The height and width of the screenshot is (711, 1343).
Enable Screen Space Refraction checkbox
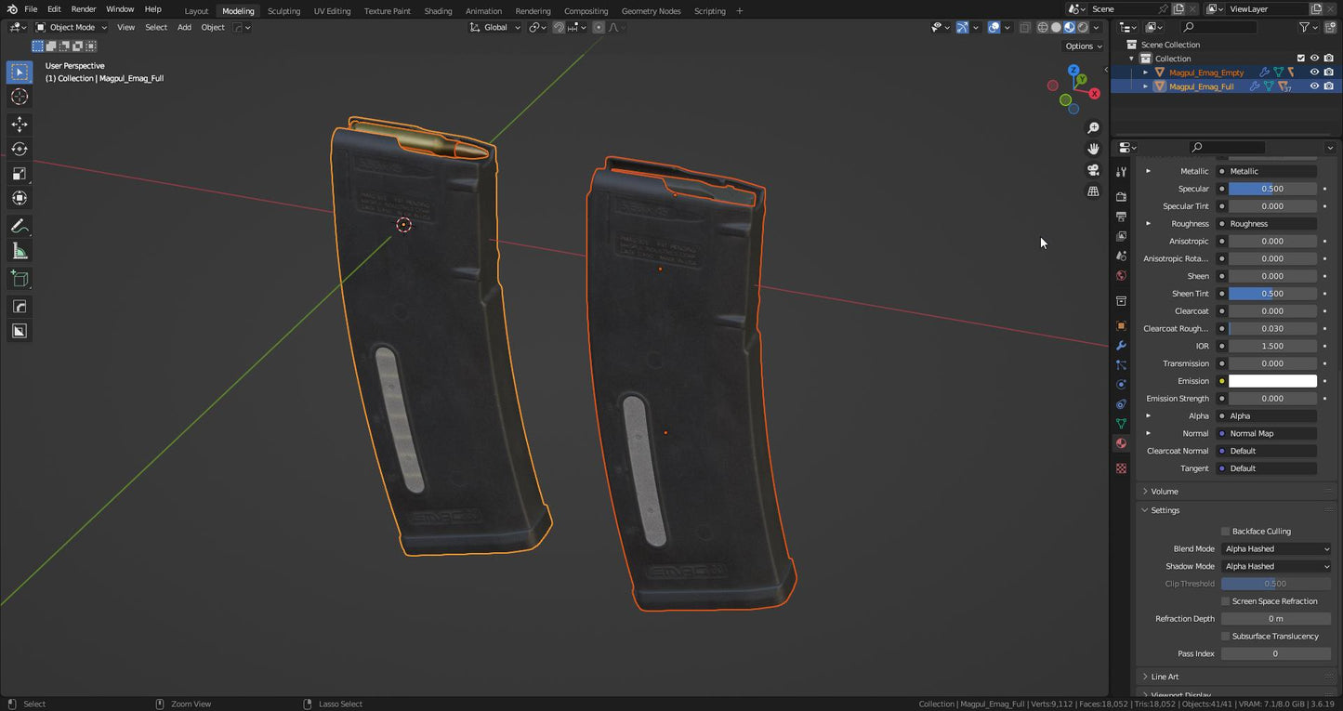pos(1225,601)
